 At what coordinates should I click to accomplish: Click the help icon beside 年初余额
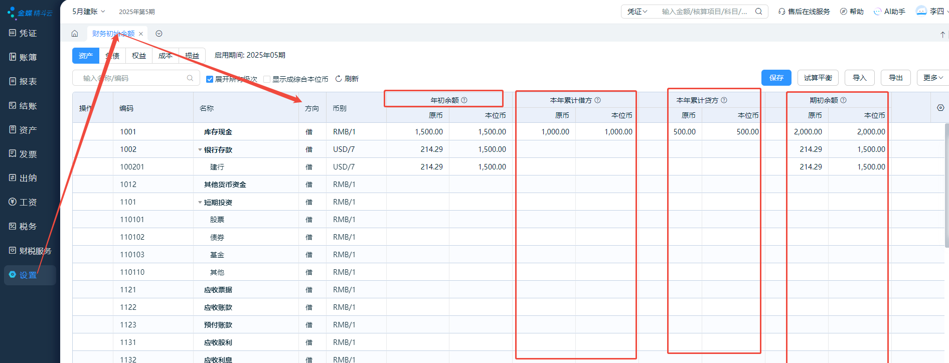click(464, 100)
